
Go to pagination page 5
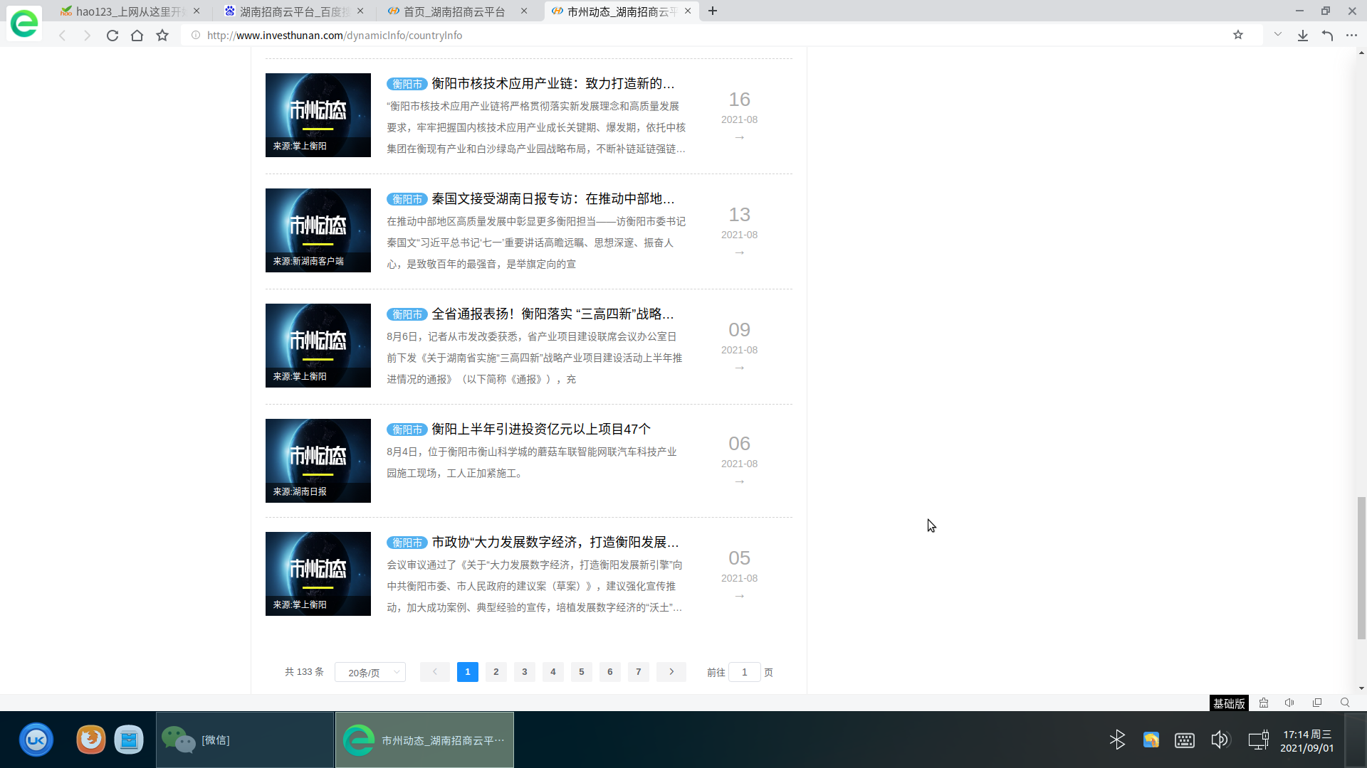[x=582, y=672]
